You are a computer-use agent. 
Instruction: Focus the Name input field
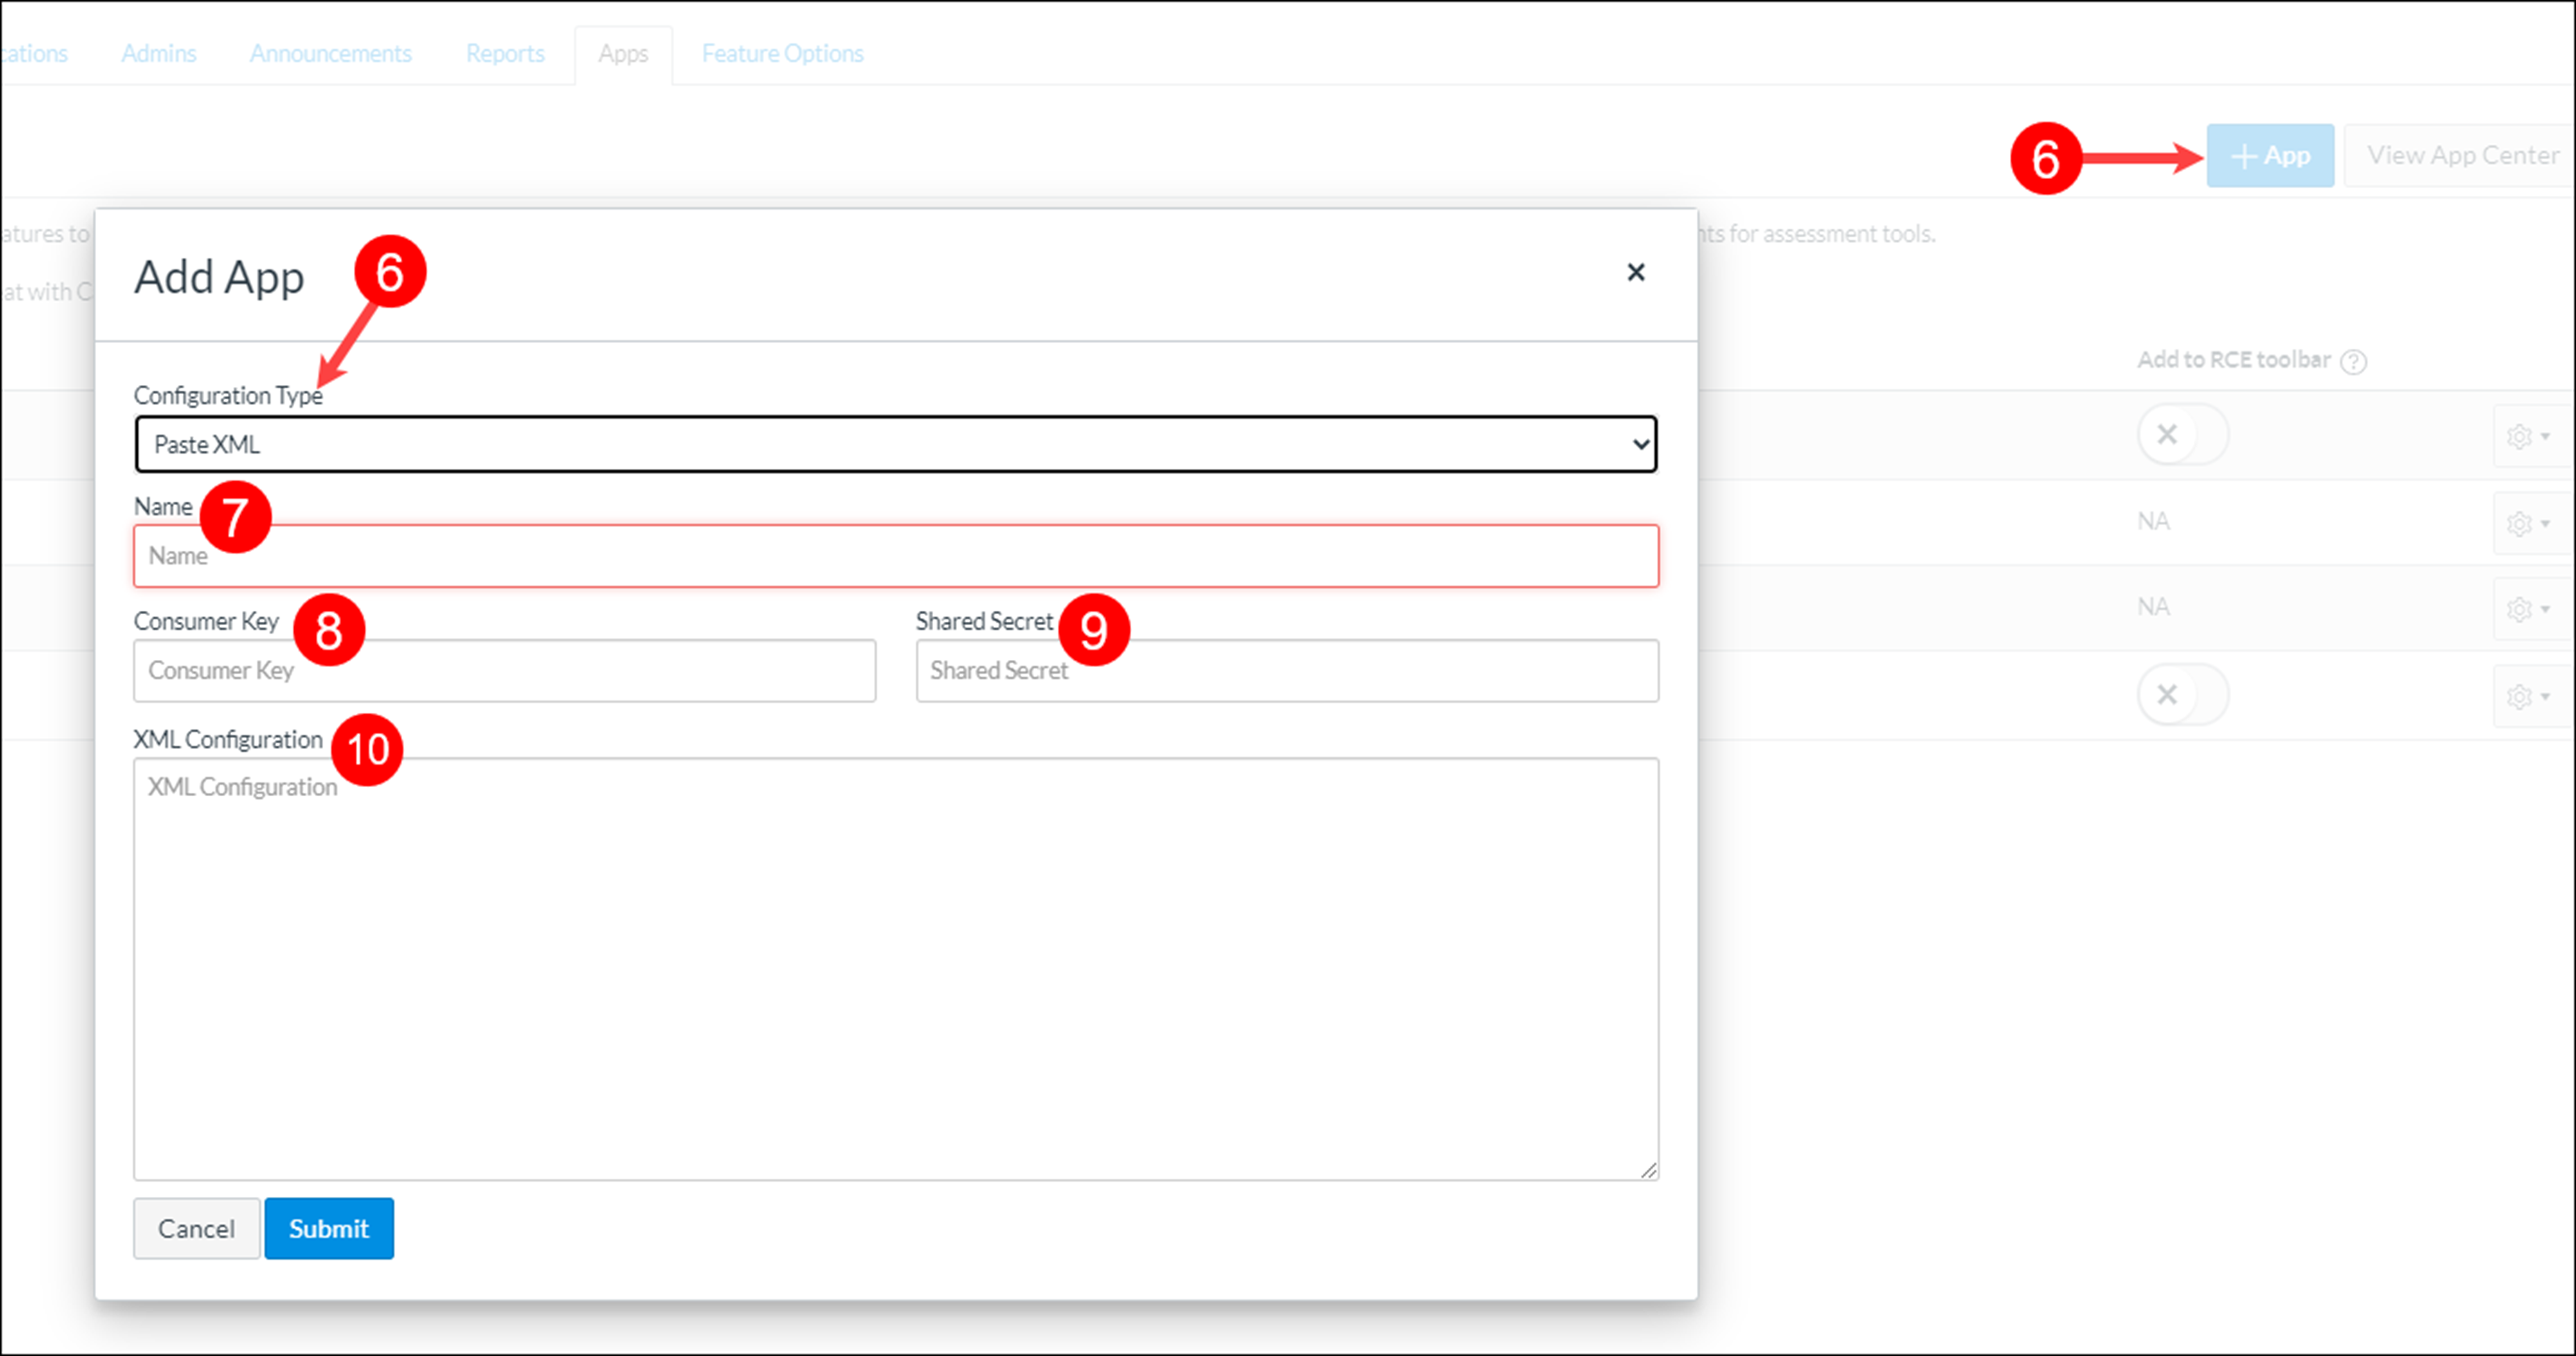(x=895, y=557)
